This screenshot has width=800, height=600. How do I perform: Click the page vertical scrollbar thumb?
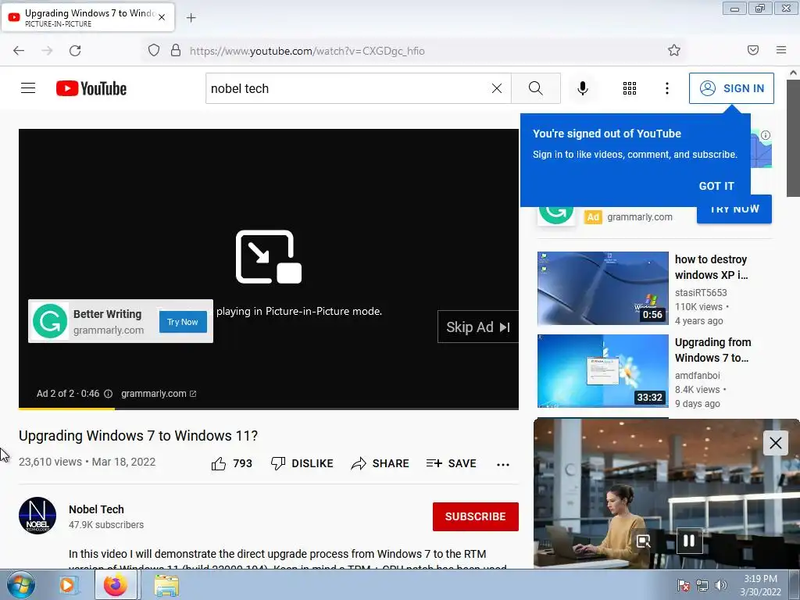(793, 137)
